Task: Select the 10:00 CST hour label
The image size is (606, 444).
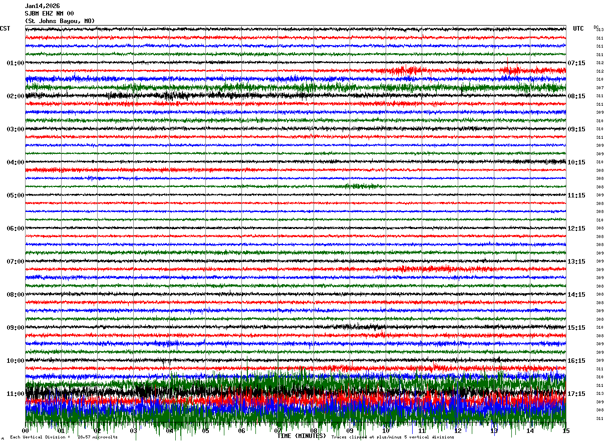Action: coord(15,361)
